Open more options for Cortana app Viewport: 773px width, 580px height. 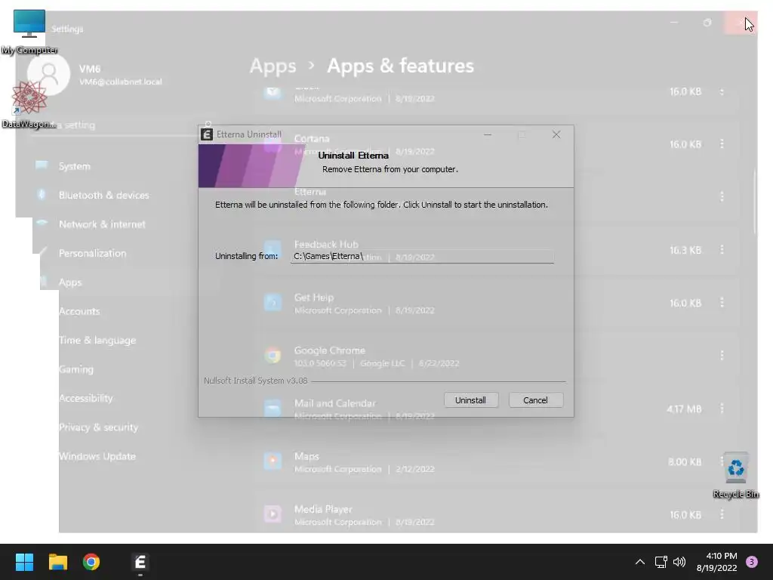tap(722, 144)
